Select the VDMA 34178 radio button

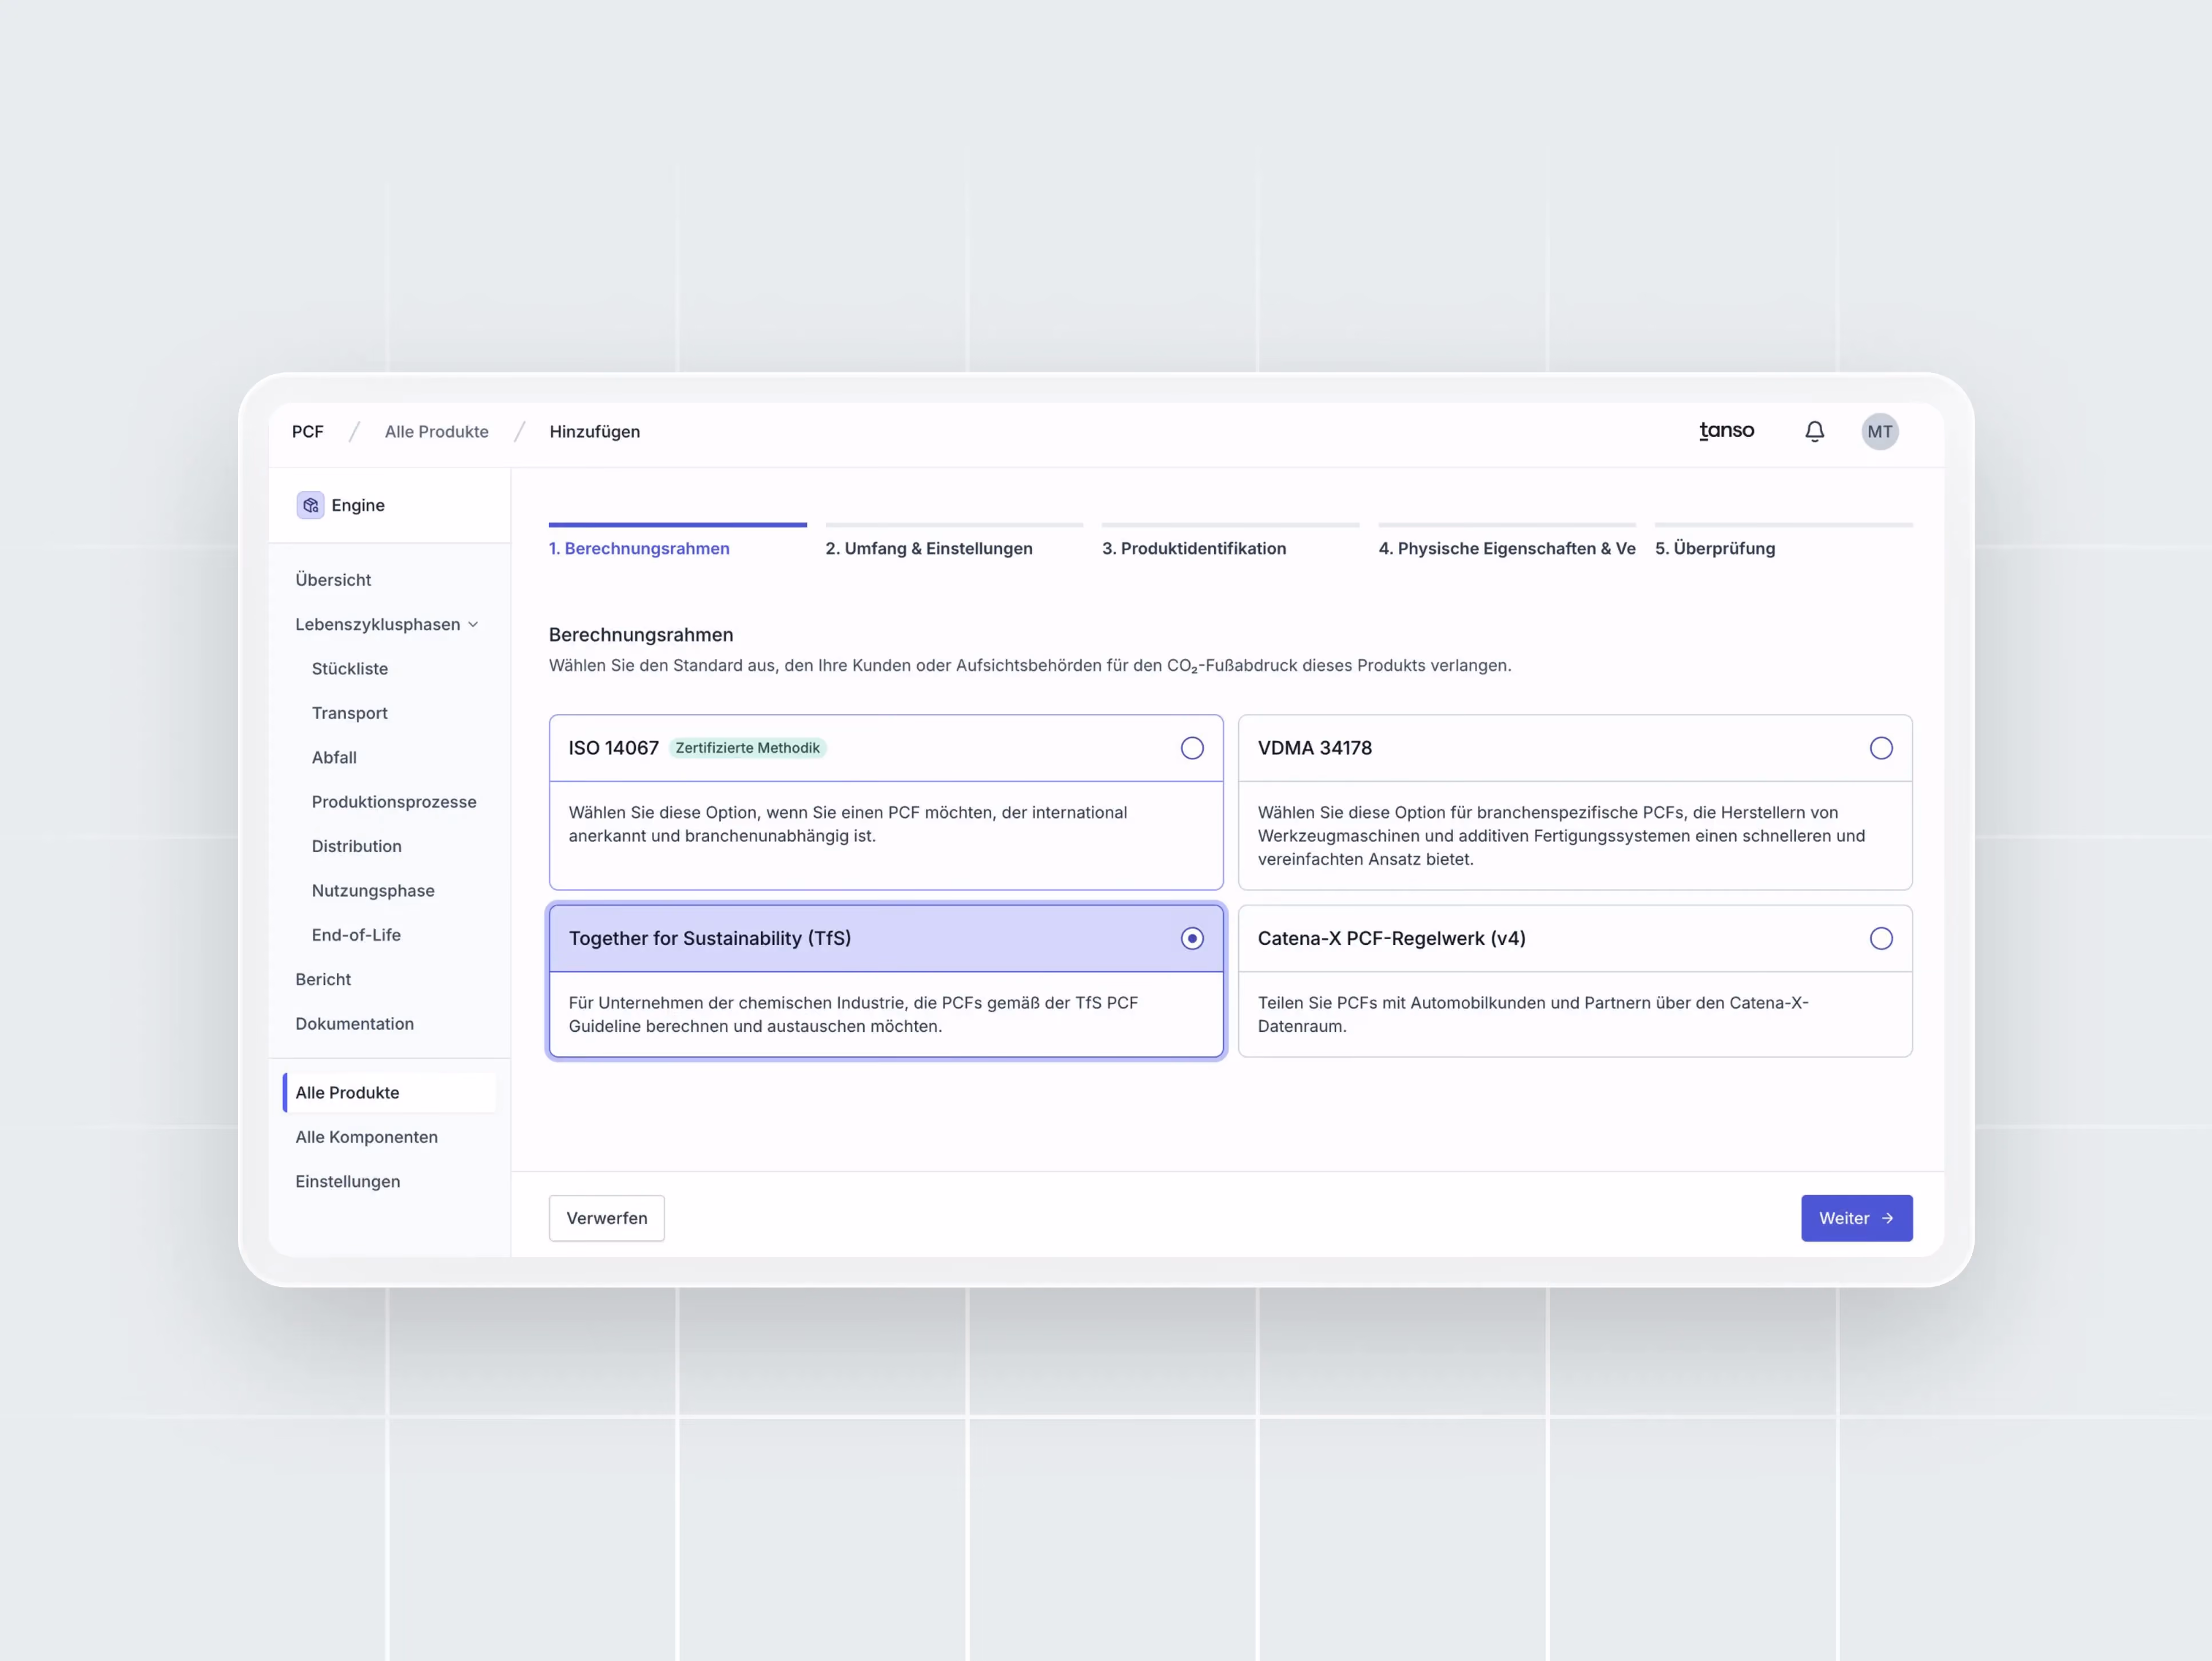click(1880, 748)
